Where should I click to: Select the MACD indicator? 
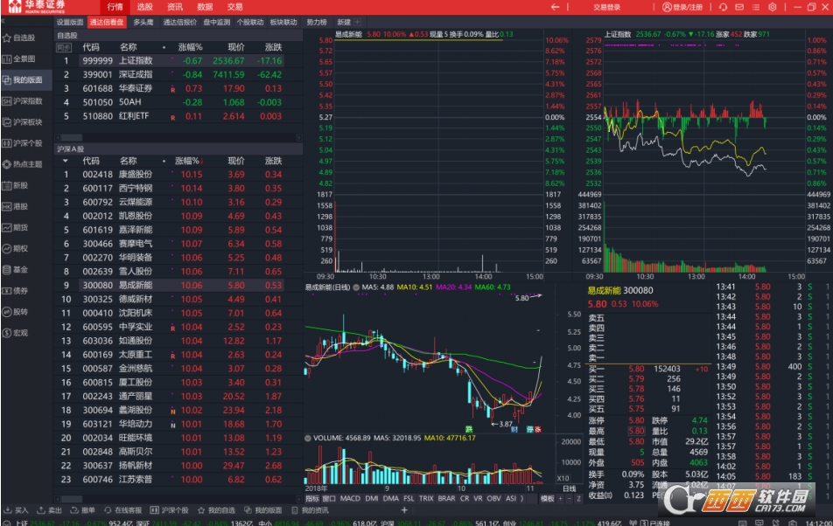coord(350,498)
